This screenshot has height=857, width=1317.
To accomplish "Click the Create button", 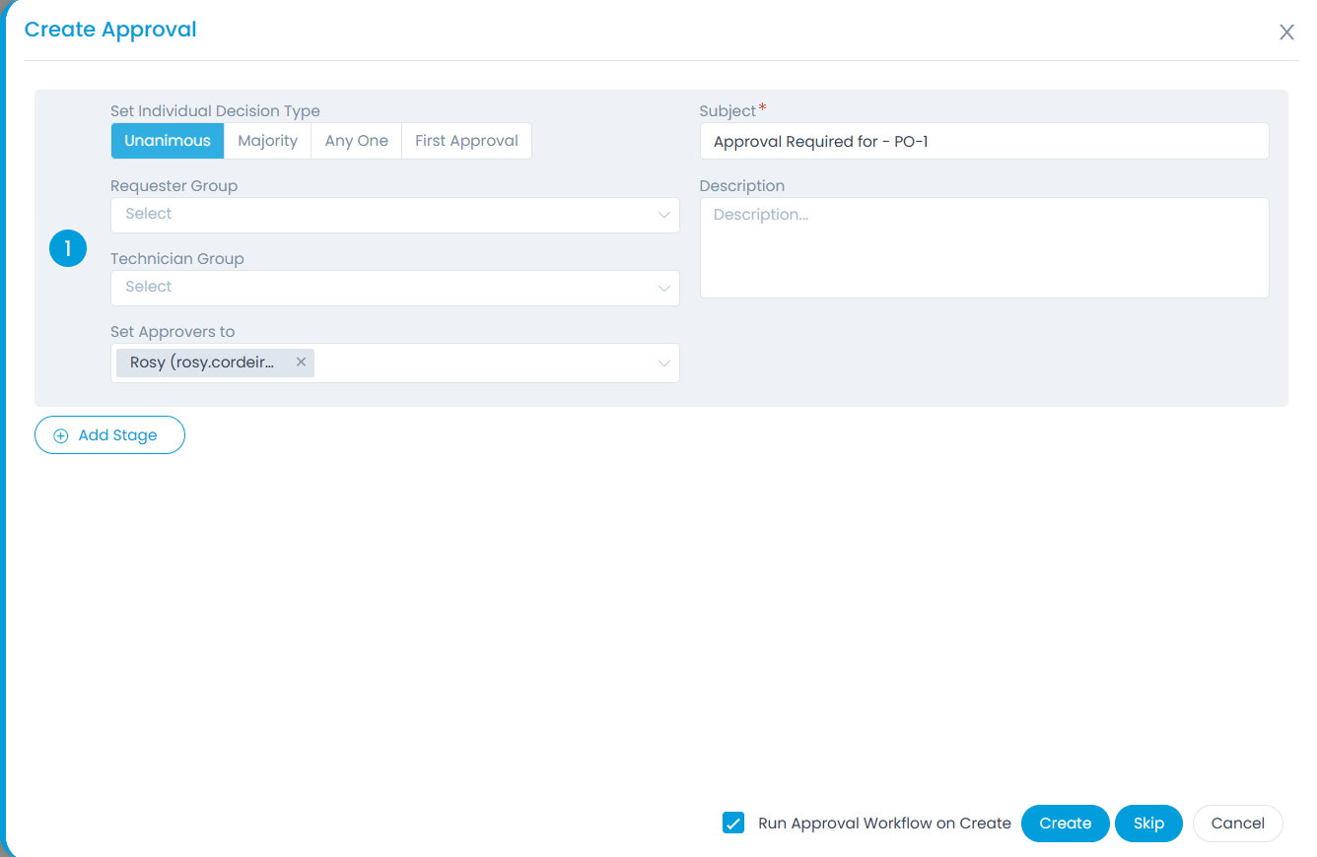I will pos(1065,823).
